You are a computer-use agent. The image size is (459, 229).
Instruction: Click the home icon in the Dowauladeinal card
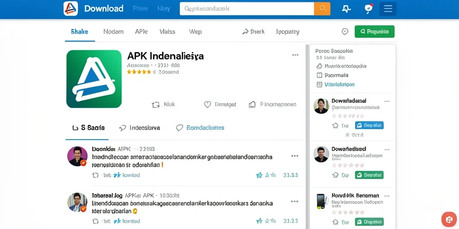335,126
